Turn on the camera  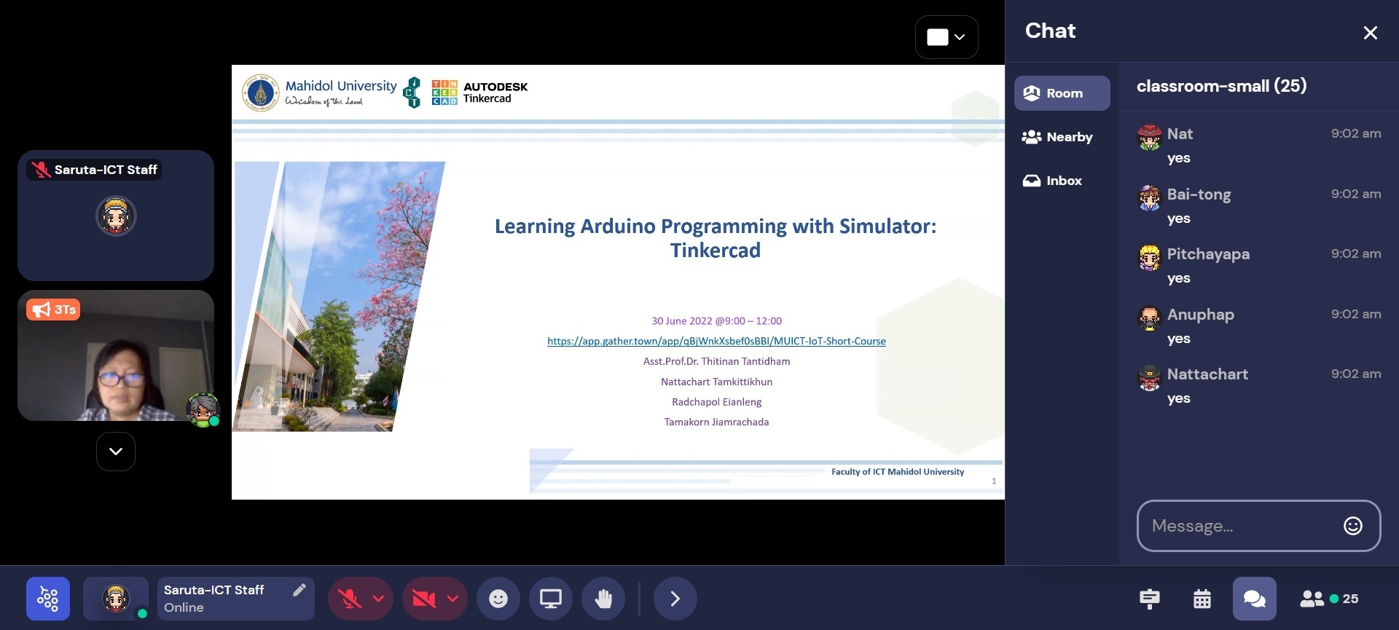click(424, 599)
